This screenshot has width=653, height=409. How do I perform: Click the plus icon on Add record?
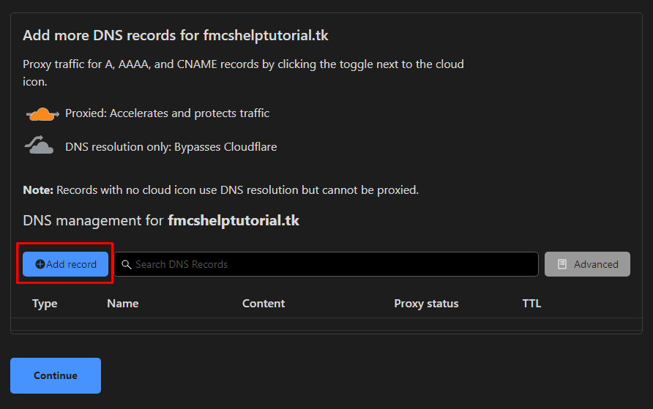40,264
